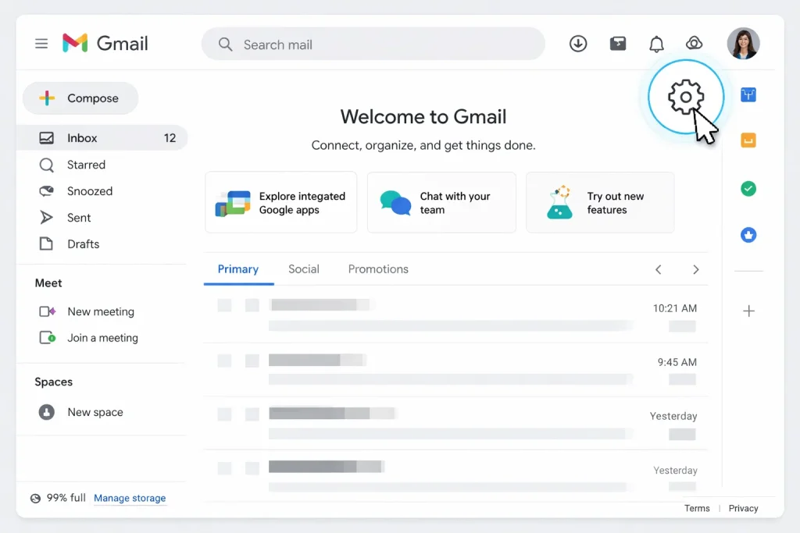Tick the checkbox on the 10:21 AM email
Image resolution: width=800 pixels, height=533 pixels.
(225, 305)
